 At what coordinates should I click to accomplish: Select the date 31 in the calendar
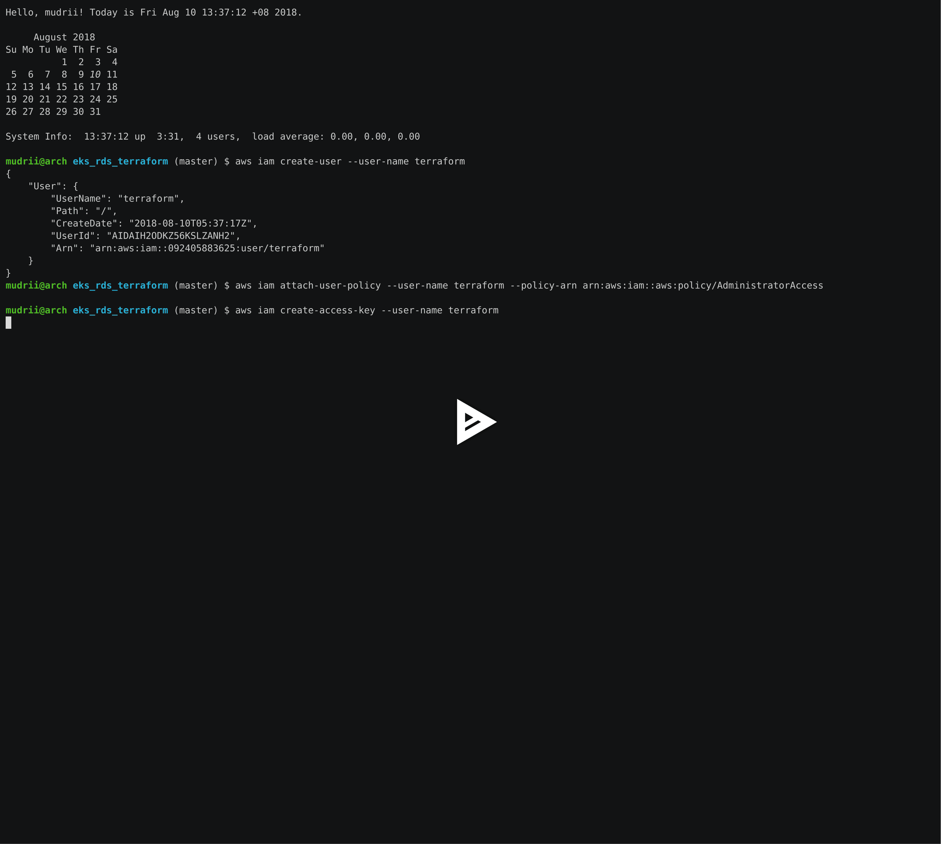(x=95, y=111)
